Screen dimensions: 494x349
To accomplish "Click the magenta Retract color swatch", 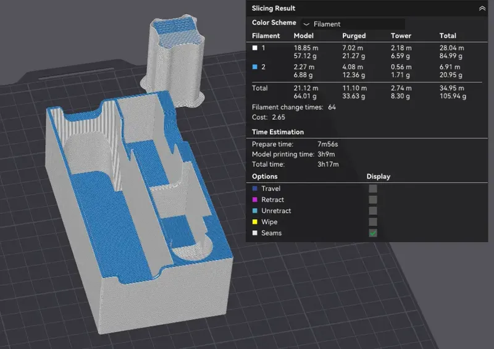I will point(255,200).
